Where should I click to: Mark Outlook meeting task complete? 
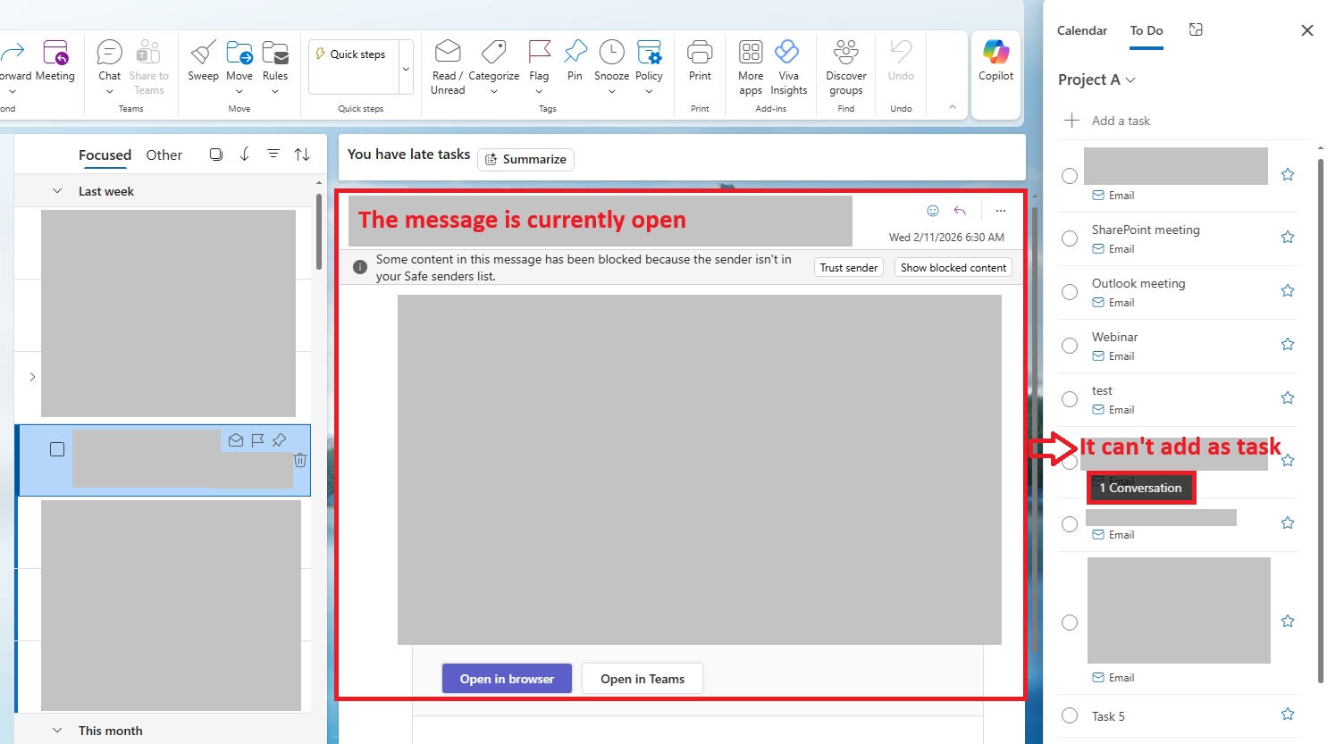1070,292
